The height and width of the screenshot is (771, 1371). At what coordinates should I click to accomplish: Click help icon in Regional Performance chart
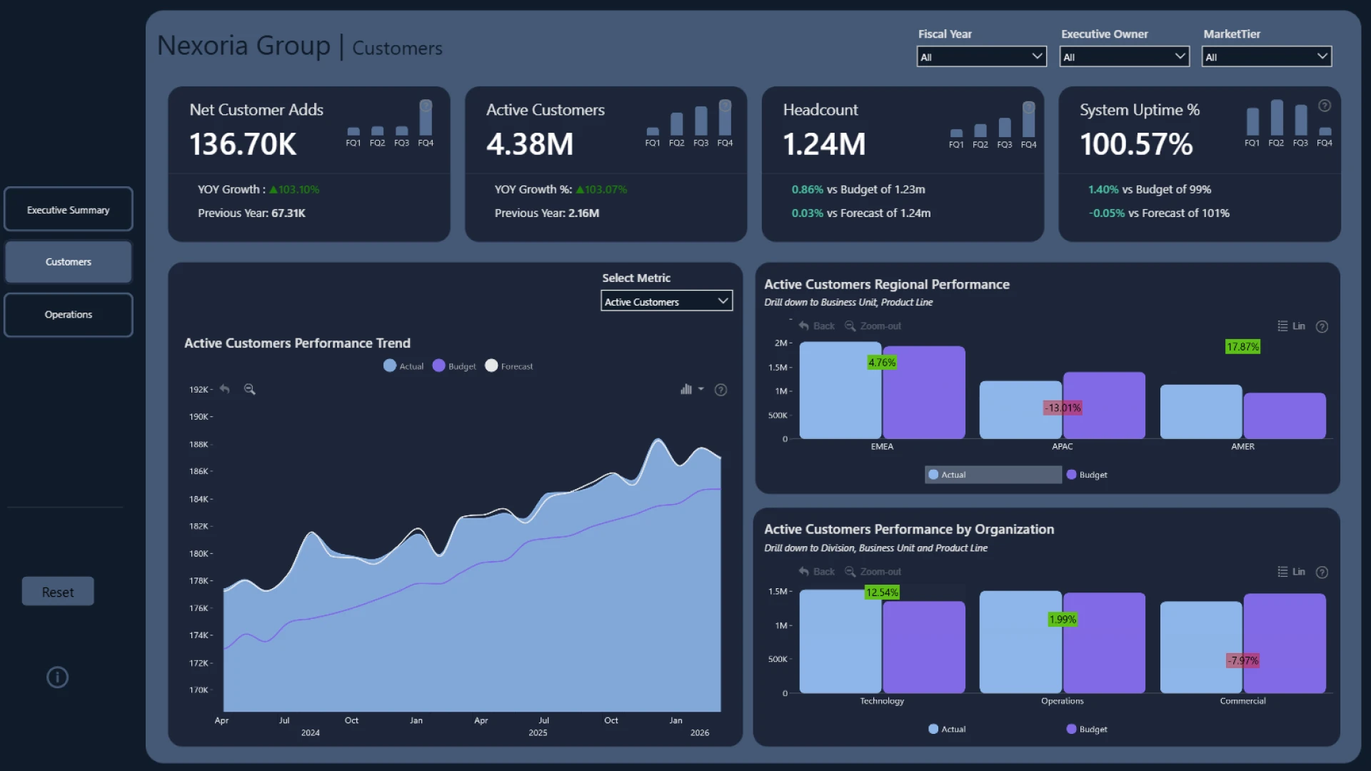[x=1322, y=326]
